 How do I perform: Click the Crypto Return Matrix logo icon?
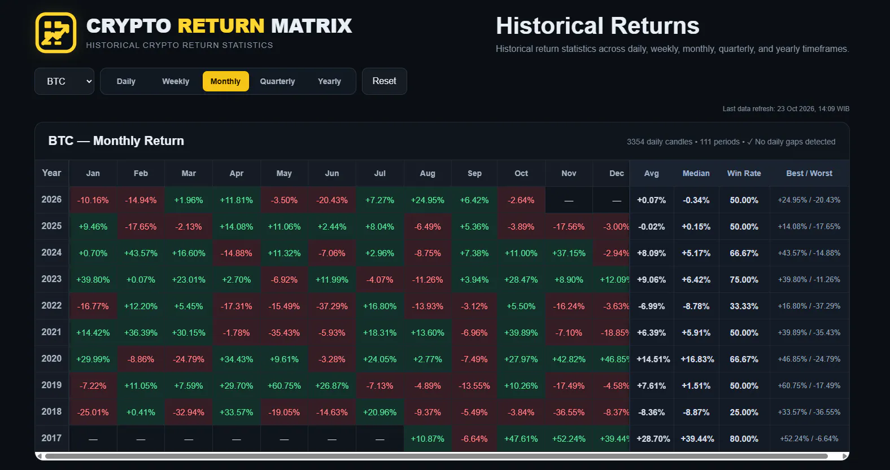point(56,33)
